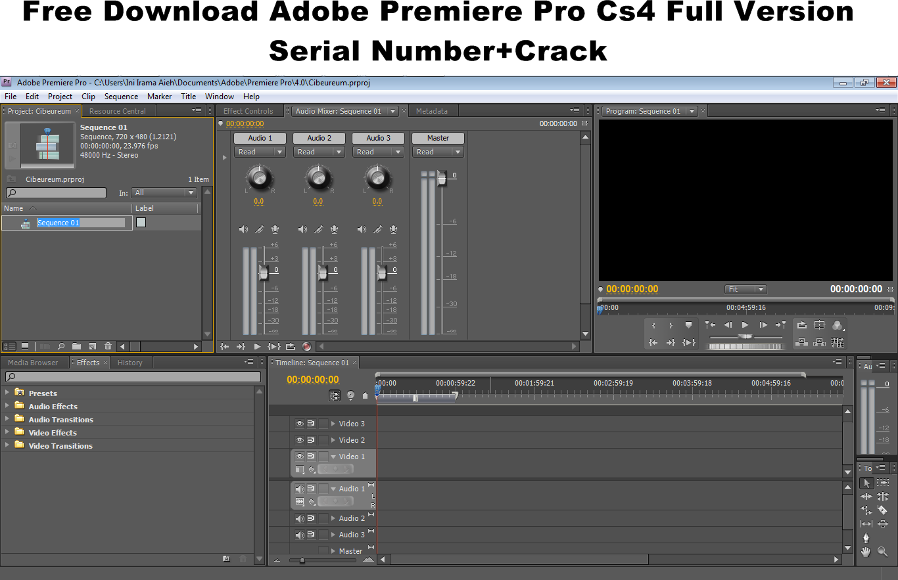The height and width of the screenshot is (580, 898).
Task: Toggle Audio 2 track speaker output
Action: [x=300, y=518]
